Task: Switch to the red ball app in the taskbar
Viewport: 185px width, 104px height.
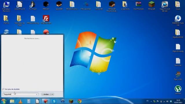Action: (x=46, y=101)
